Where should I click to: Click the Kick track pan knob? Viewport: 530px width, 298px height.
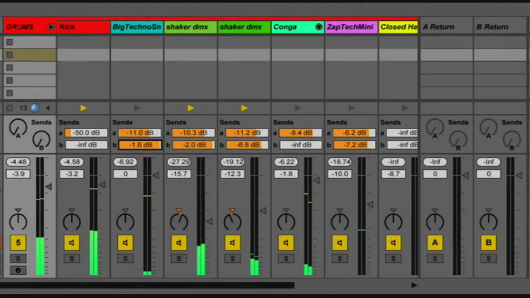point(72,222)
